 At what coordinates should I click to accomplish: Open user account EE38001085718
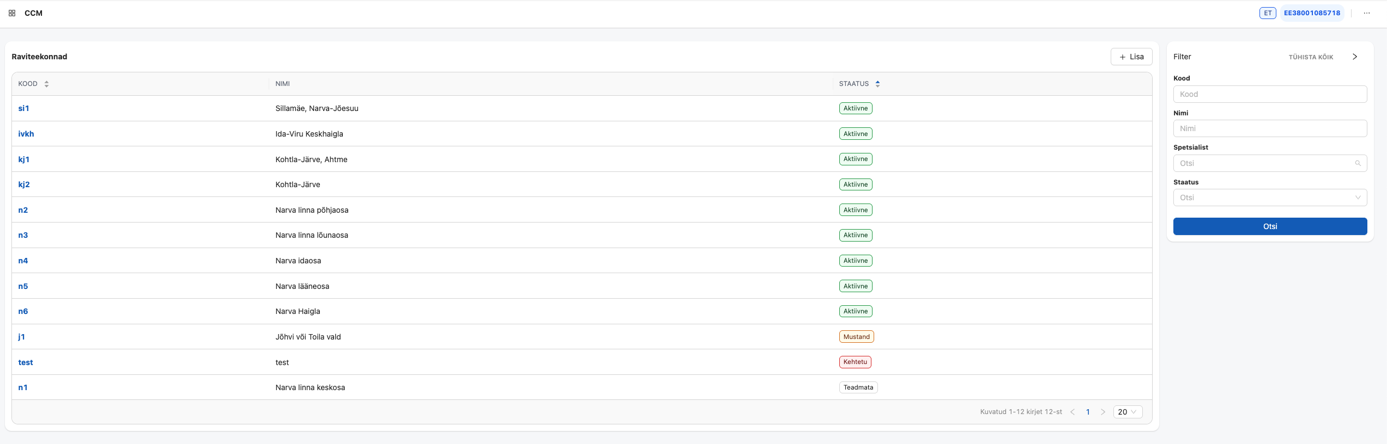click(x=1312, y=13)
